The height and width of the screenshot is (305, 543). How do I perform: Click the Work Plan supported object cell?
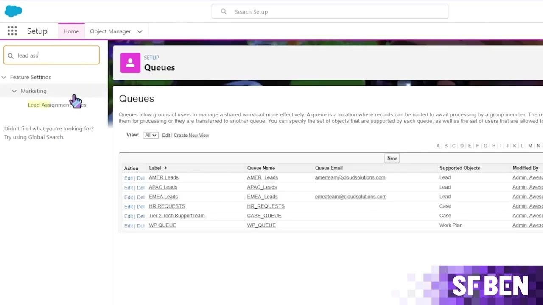(451, 225)
